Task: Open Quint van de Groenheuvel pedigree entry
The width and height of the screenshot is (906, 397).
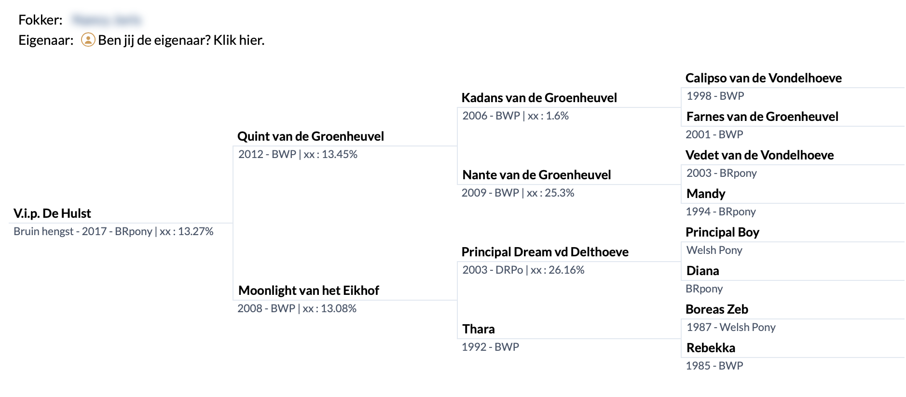Action: [310, 136]
